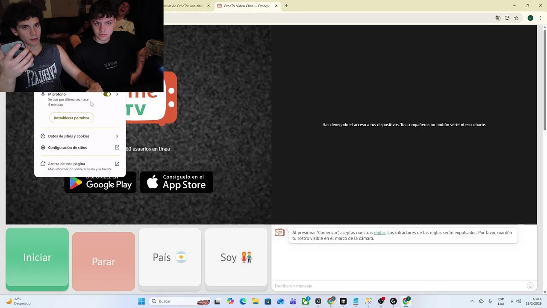Expand Datos de sitios y cookies chevron

tap(117, 136)
